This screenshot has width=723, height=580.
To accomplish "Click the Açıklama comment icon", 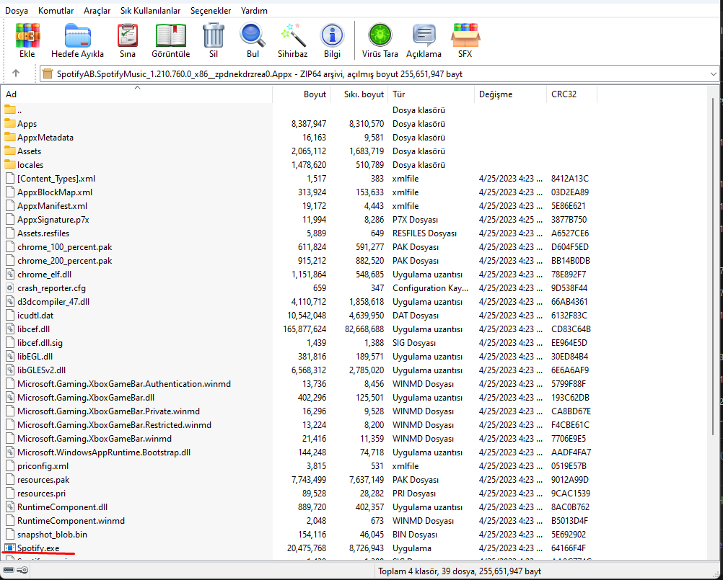I will tap(424, 36).
